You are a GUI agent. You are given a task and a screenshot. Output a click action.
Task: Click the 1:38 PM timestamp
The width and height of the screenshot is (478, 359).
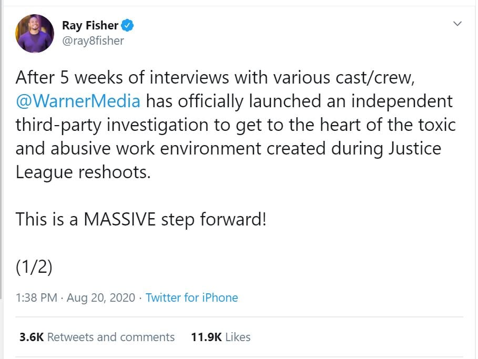click(x=36, y=298)
